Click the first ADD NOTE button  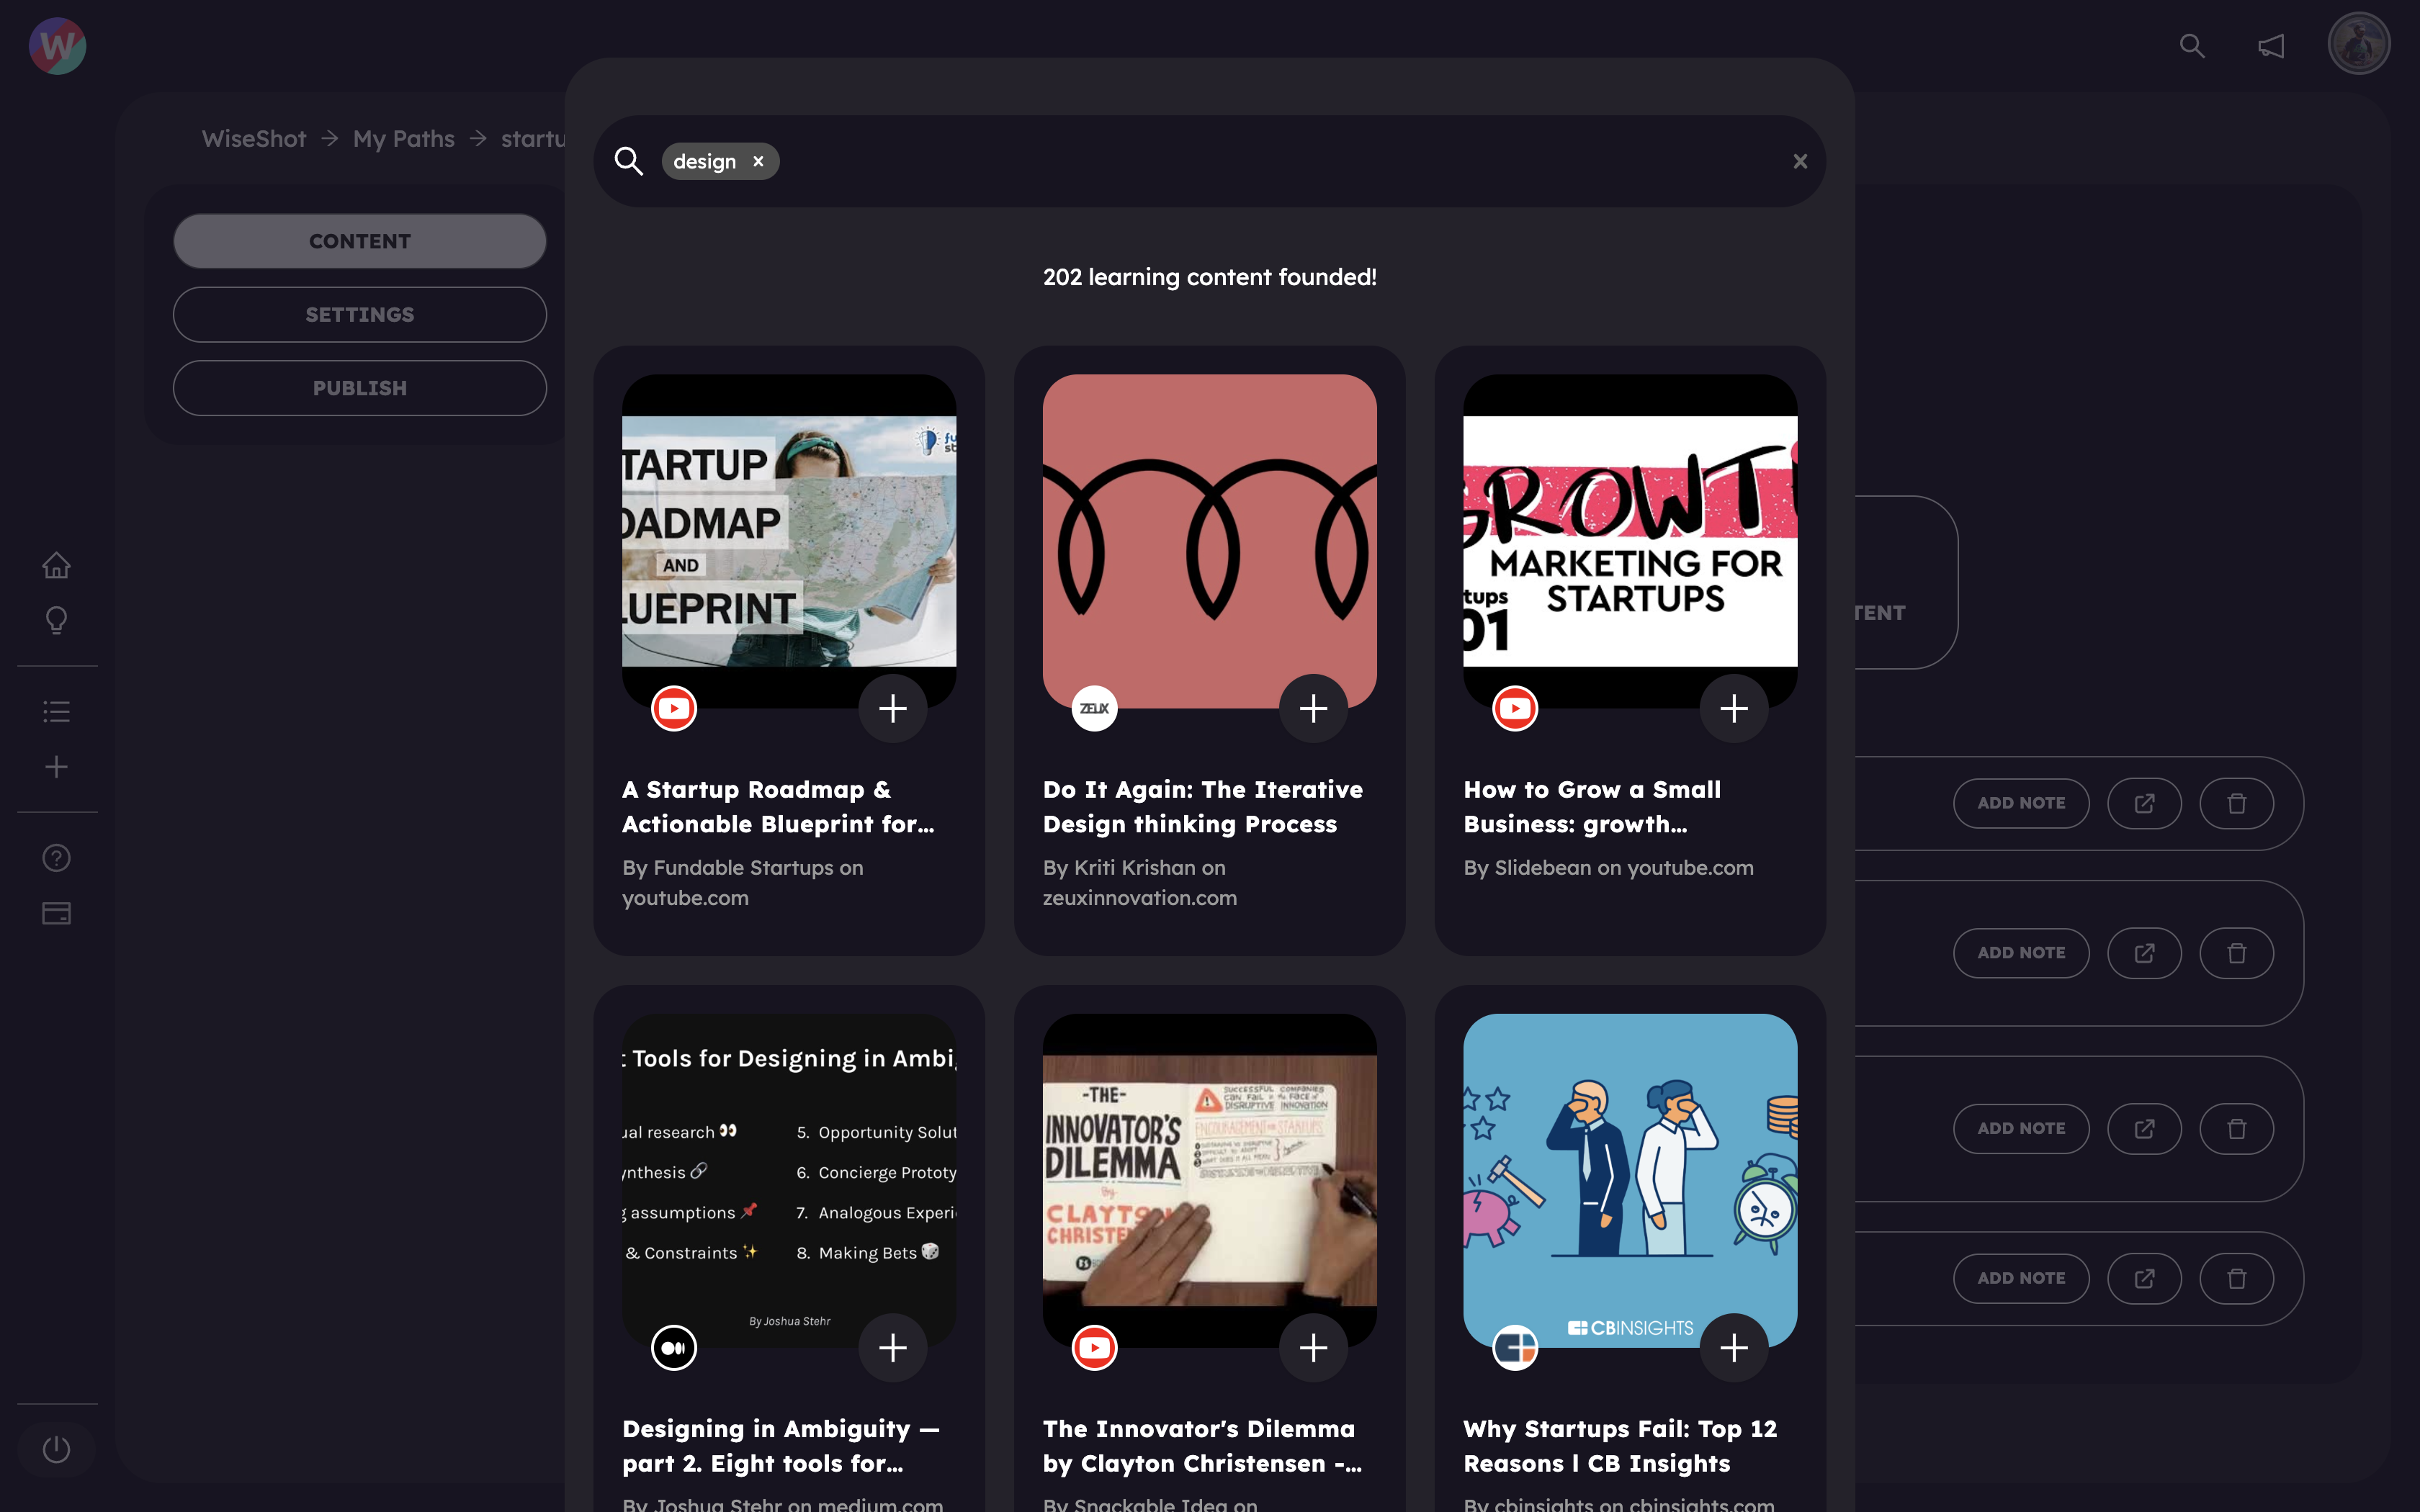point(2021,803)
